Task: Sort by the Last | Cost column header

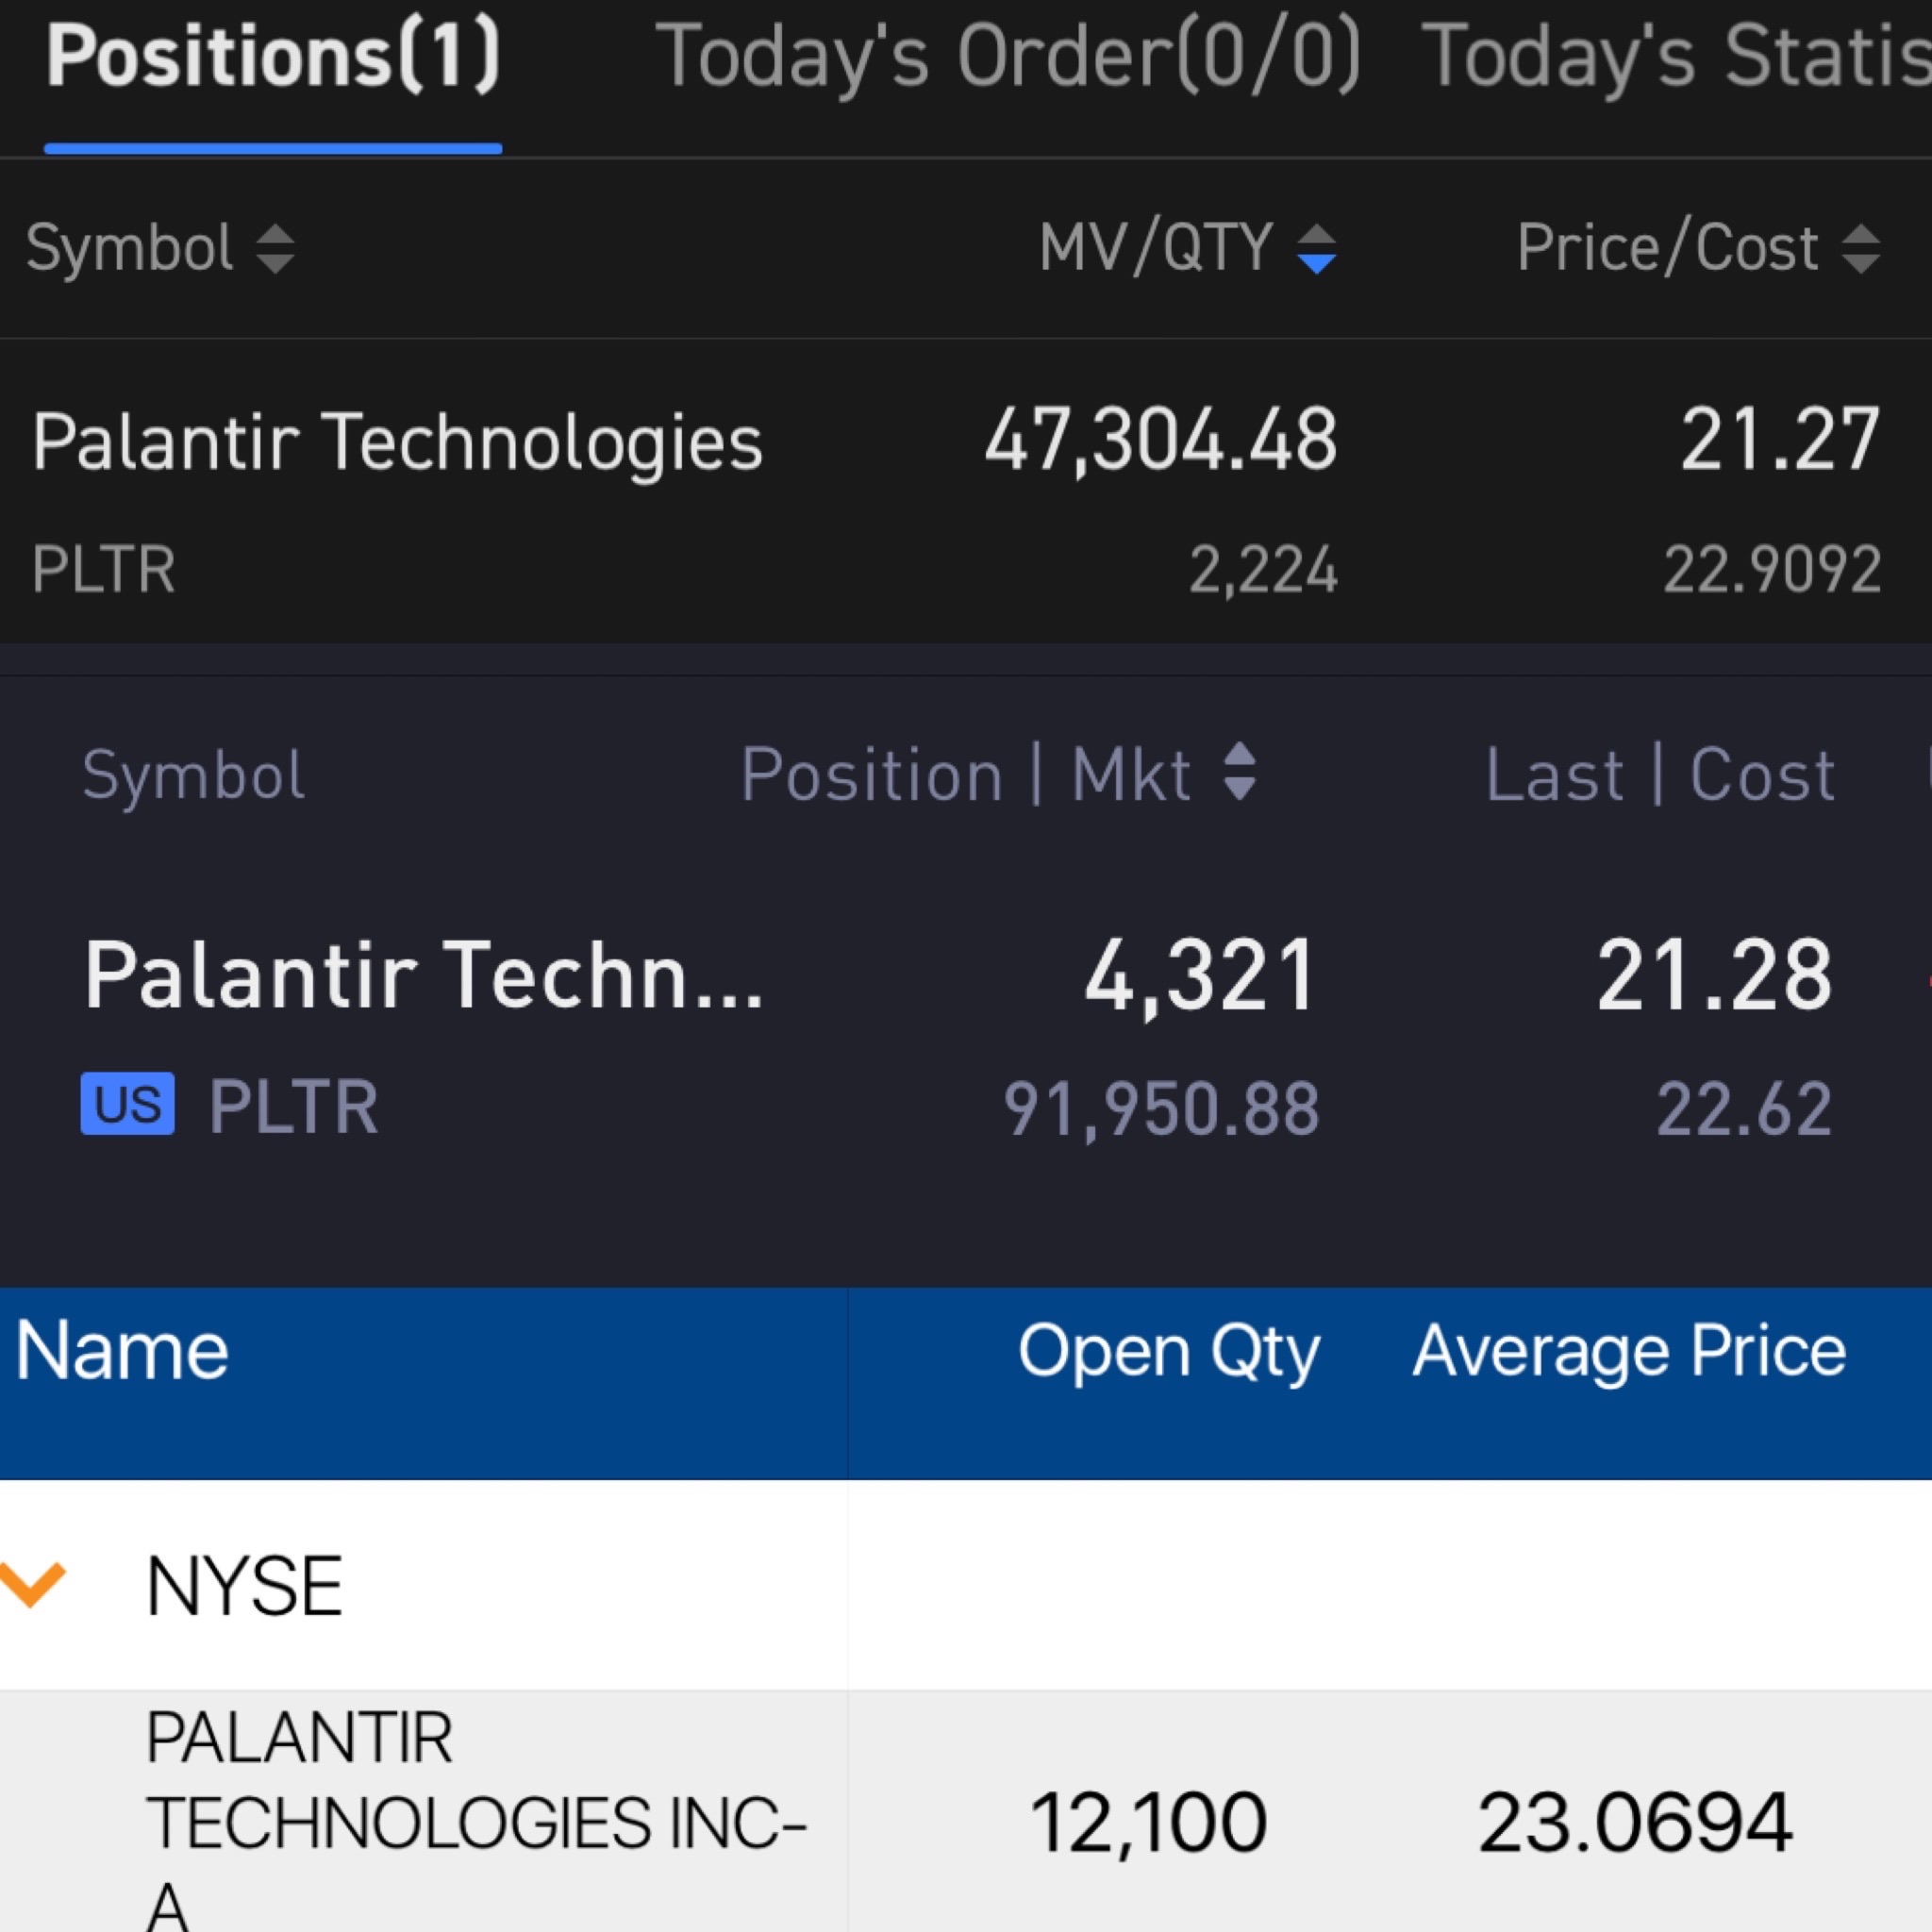Action: pos(1660,775)
